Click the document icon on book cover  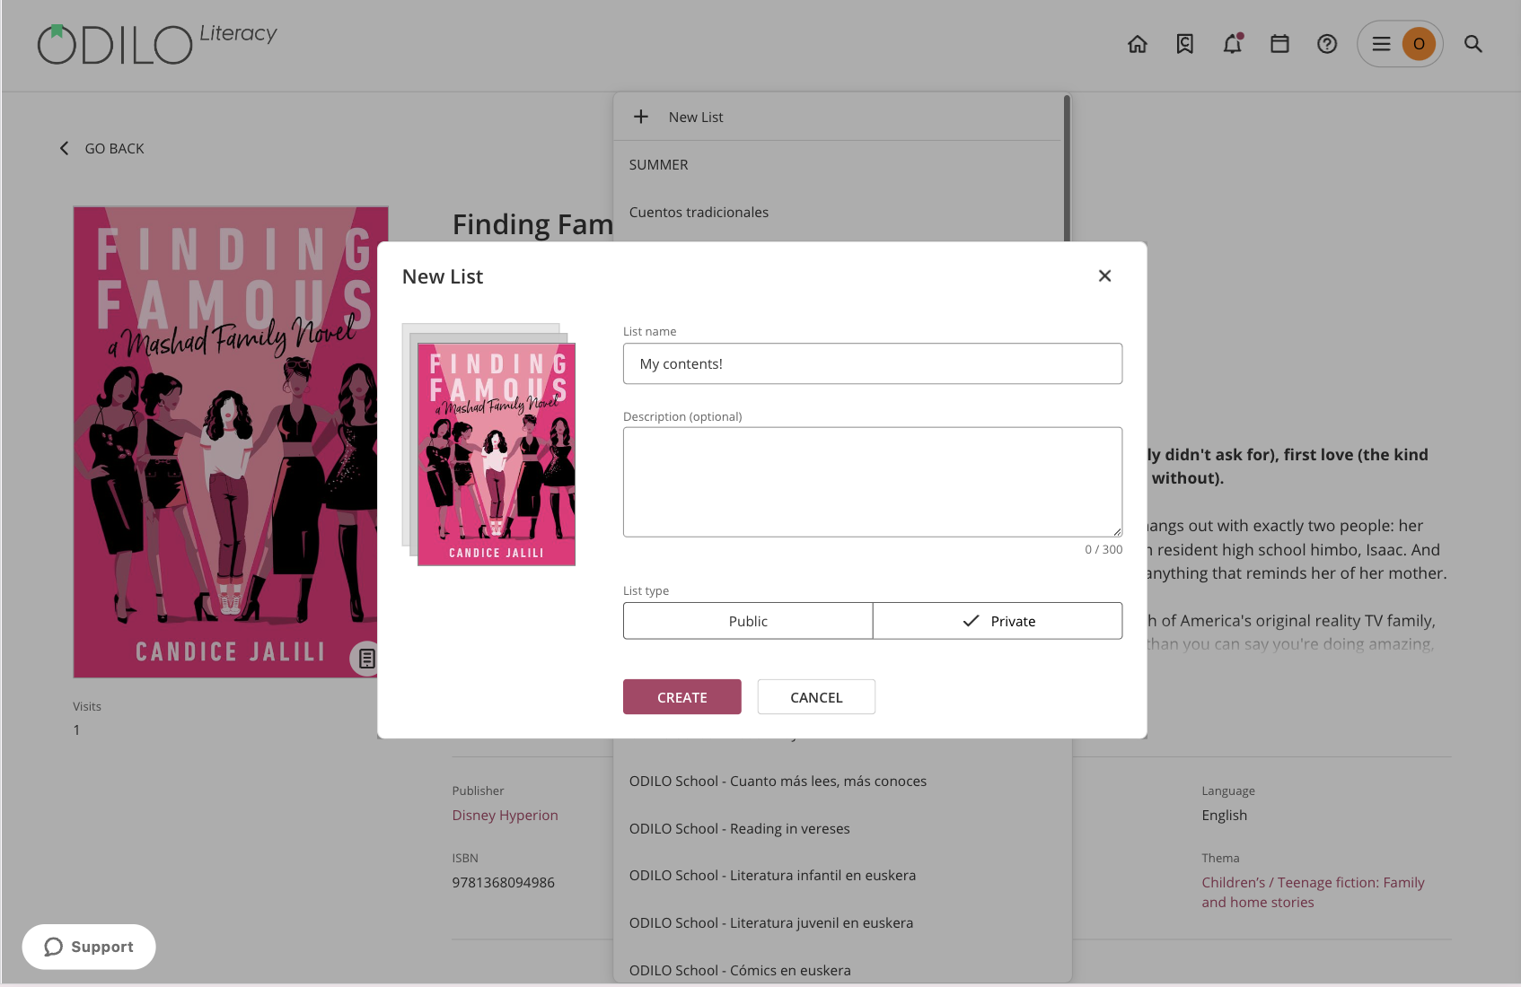point(366,659)
